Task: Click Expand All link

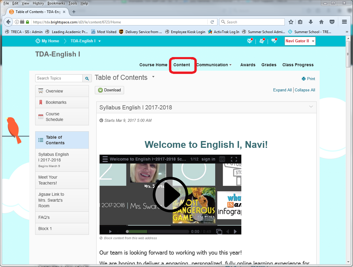Action: [282, 90]
